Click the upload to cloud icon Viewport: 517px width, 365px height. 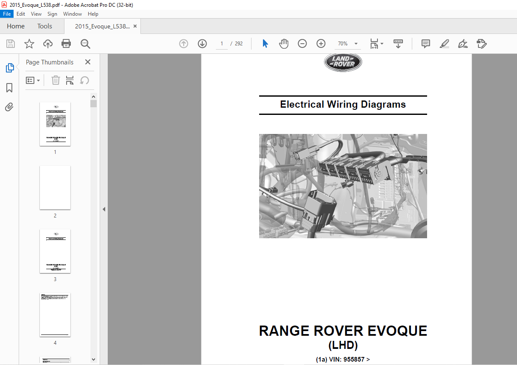click(48, 44)
